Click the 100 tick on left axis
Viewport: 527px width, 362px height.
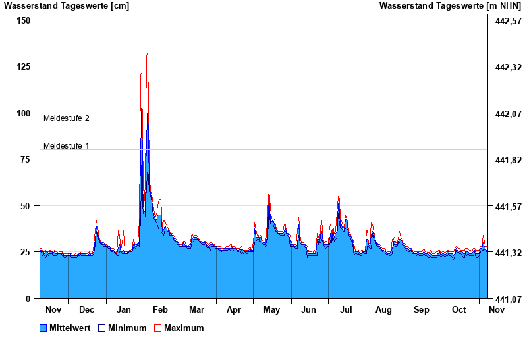(x=23, y=113)
